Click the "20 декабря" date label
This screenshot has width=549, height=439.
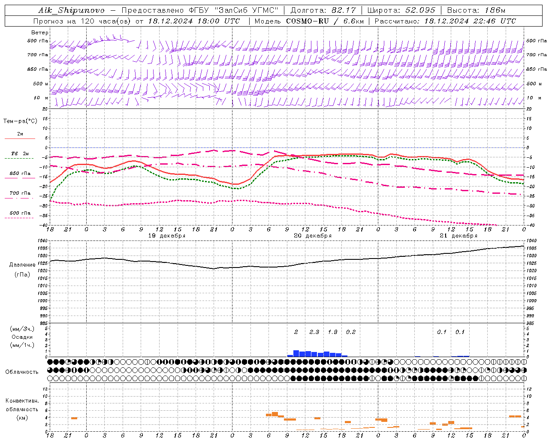pos(313,236)
